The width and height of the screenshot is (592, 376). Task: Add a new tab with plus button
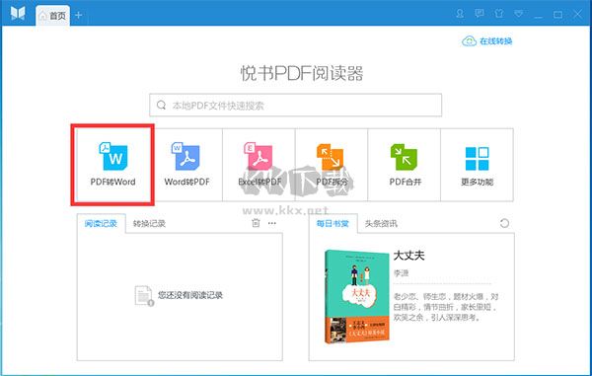coord(79,15)
